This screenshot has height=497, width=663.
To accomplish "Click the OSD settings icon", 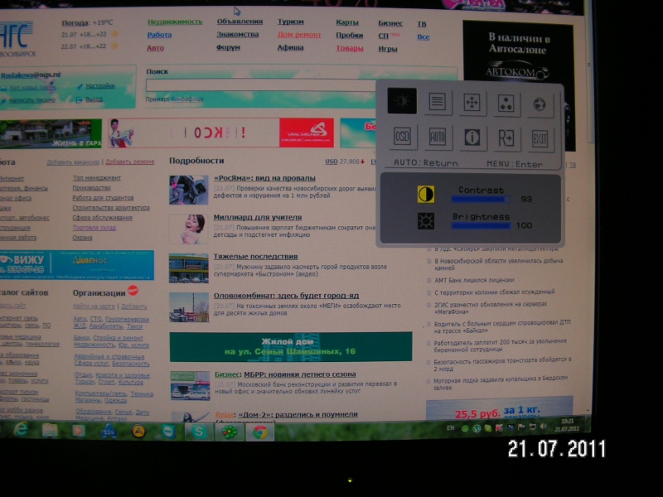I will click(x=403, y=138).
